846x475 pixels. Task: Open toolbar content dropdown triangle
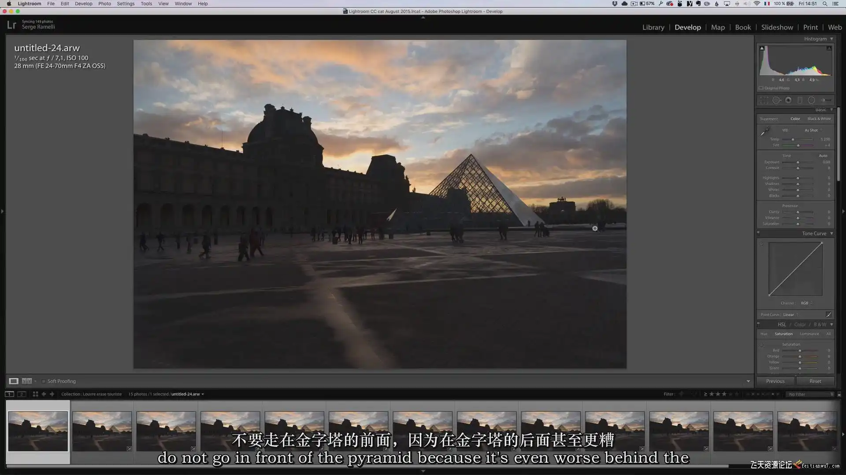pos(748,381)
